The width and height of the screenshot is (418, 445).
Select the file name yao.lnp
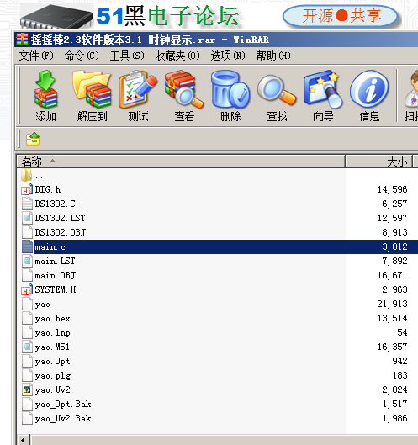[x=52, y=333]
